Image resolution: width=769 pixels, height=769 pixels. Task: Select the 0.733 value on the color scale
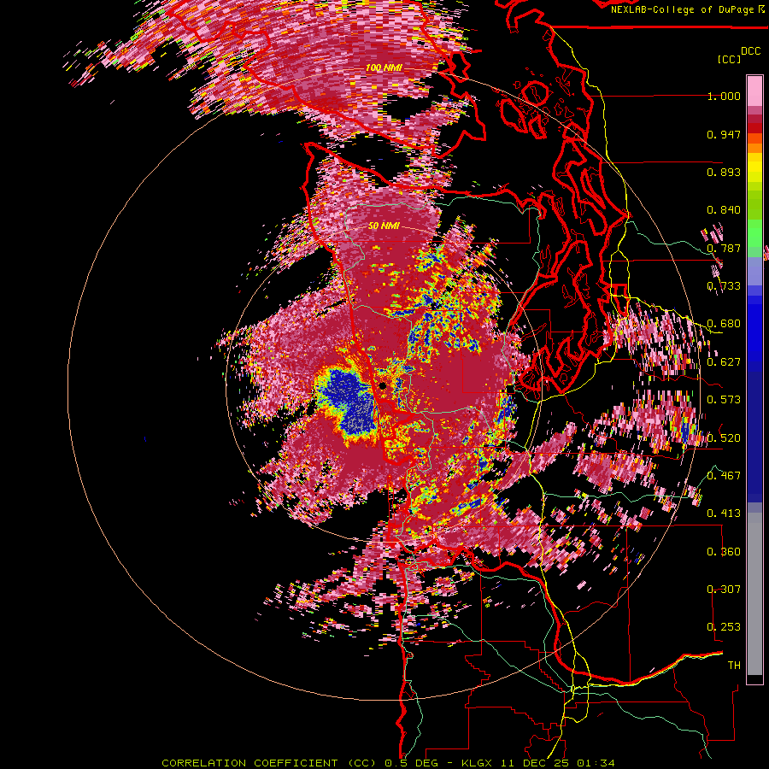724,286
